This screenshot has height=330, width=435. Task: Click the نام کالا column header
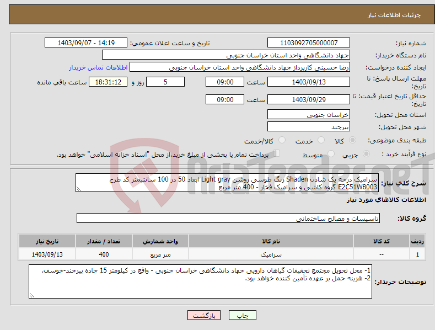coord(271,241)
